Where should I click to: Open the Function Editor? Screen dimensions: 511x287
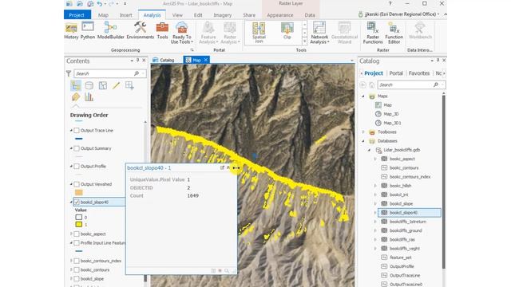[394, 33]
